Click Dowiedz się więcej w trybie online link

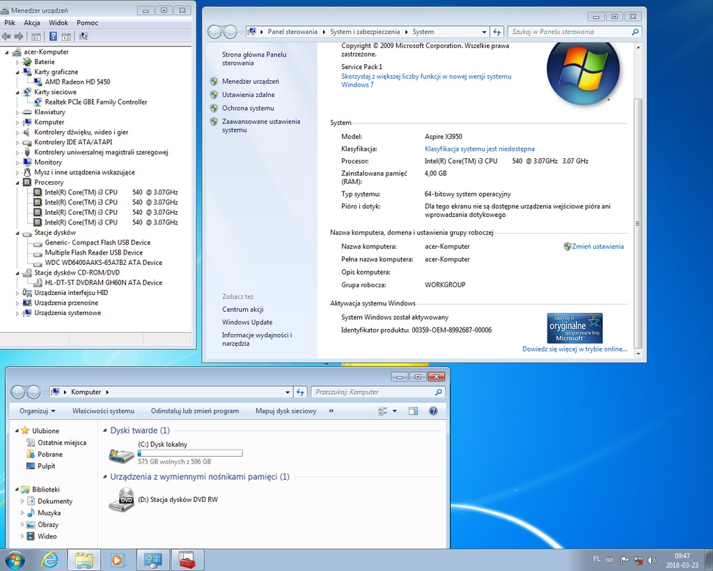574,349
